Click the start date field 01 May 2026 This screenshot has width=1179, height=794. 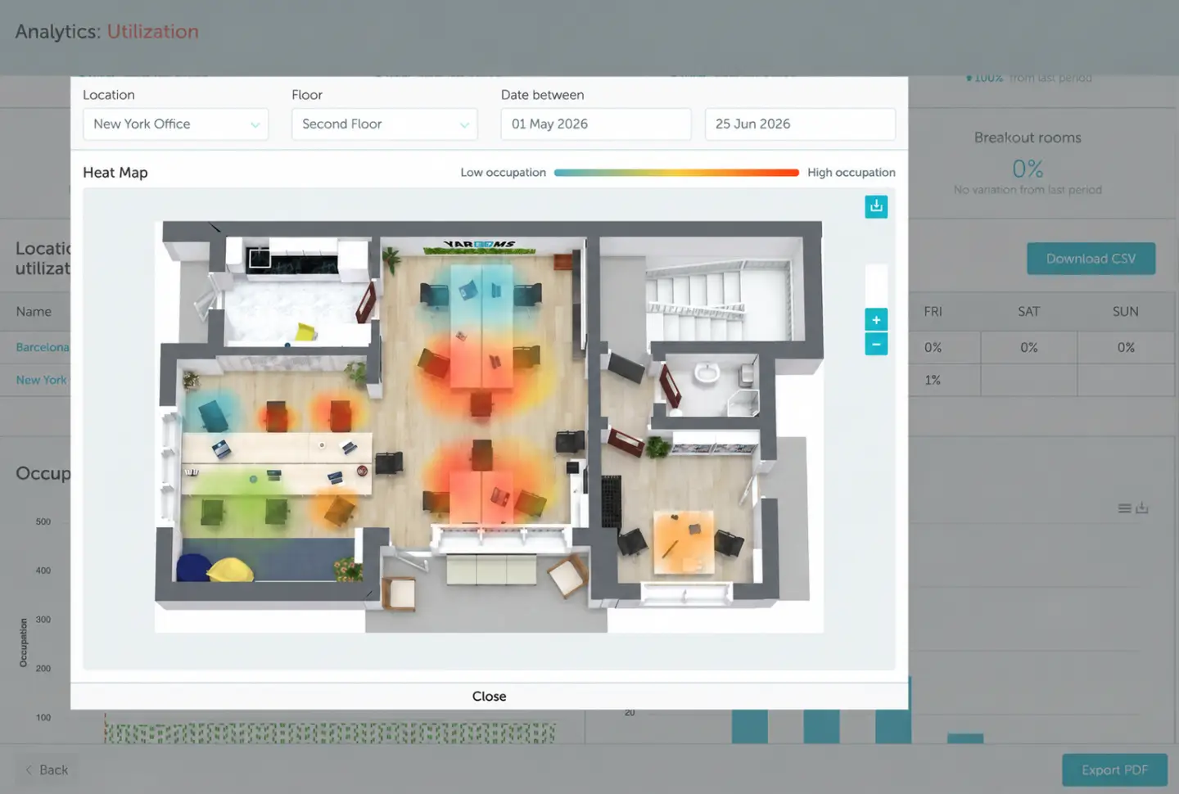(596, 124)
